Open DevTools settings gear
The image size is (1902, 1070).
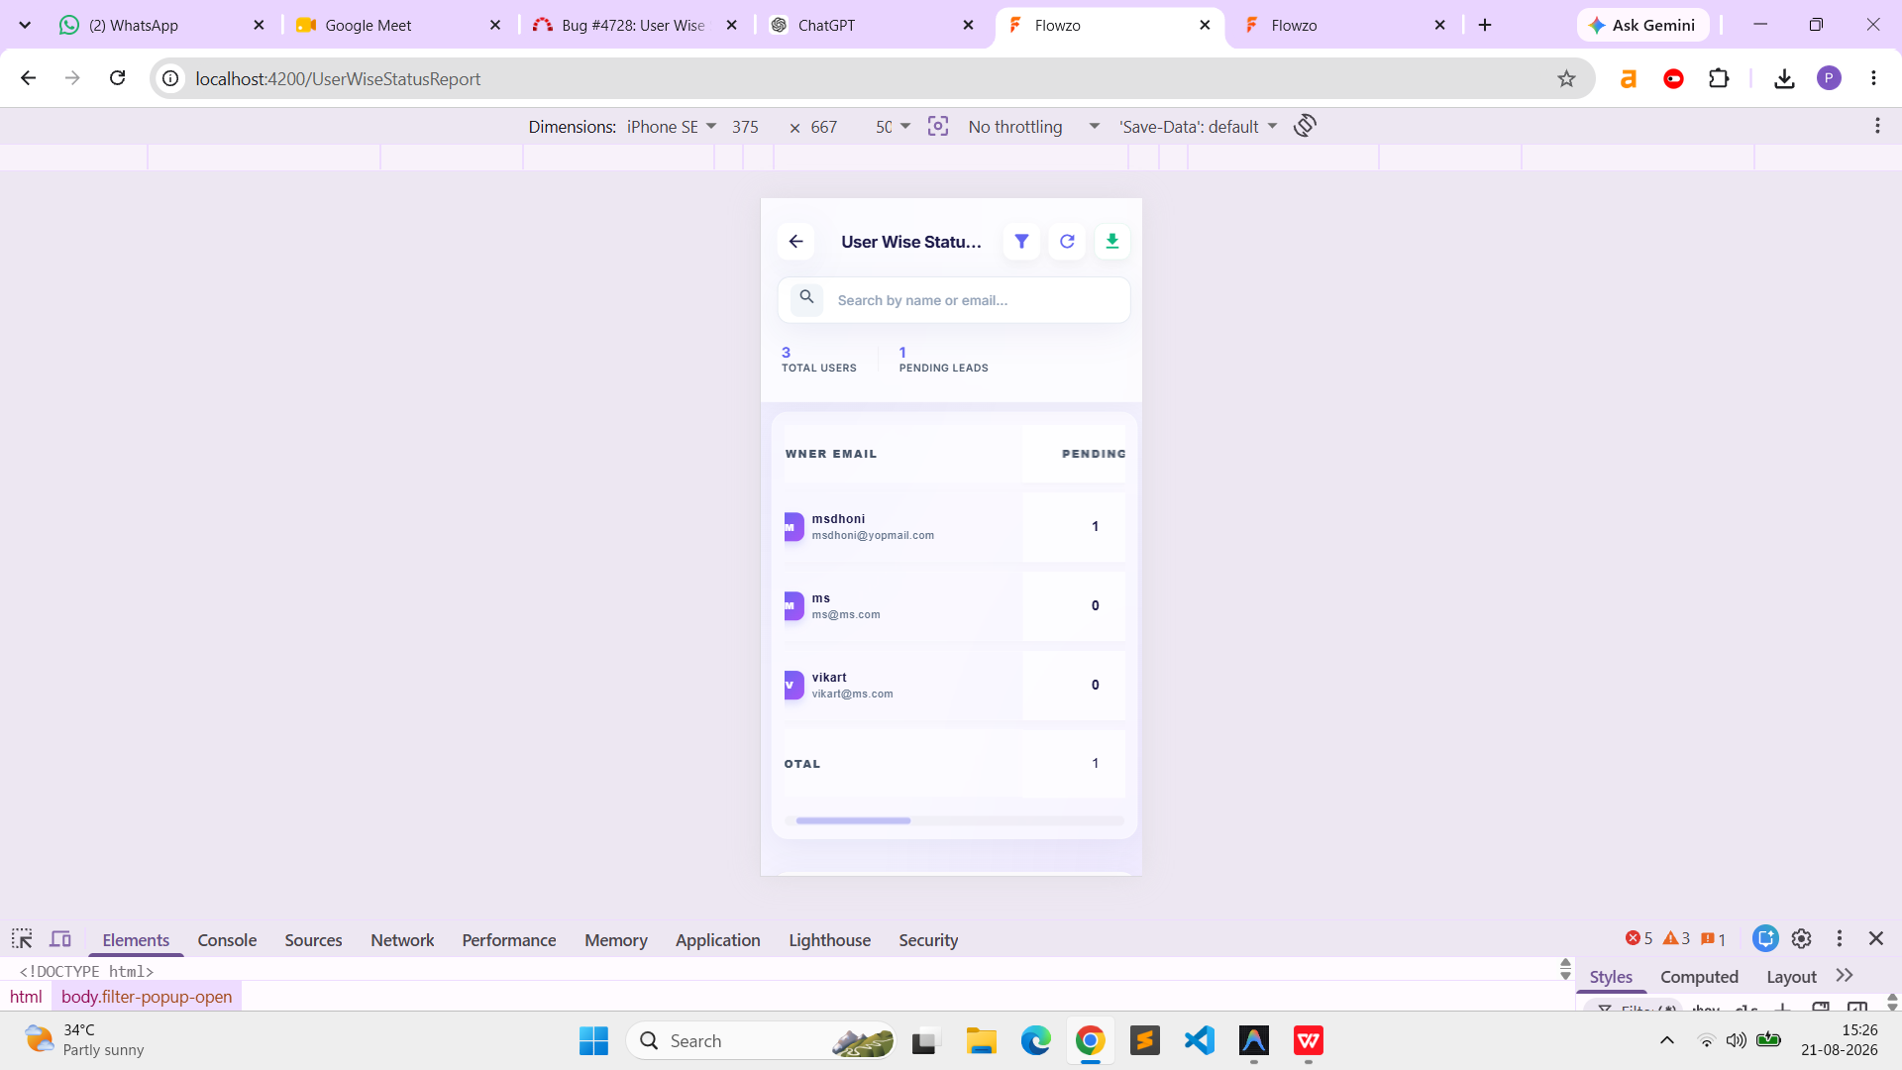click(x=1802, y=938)
